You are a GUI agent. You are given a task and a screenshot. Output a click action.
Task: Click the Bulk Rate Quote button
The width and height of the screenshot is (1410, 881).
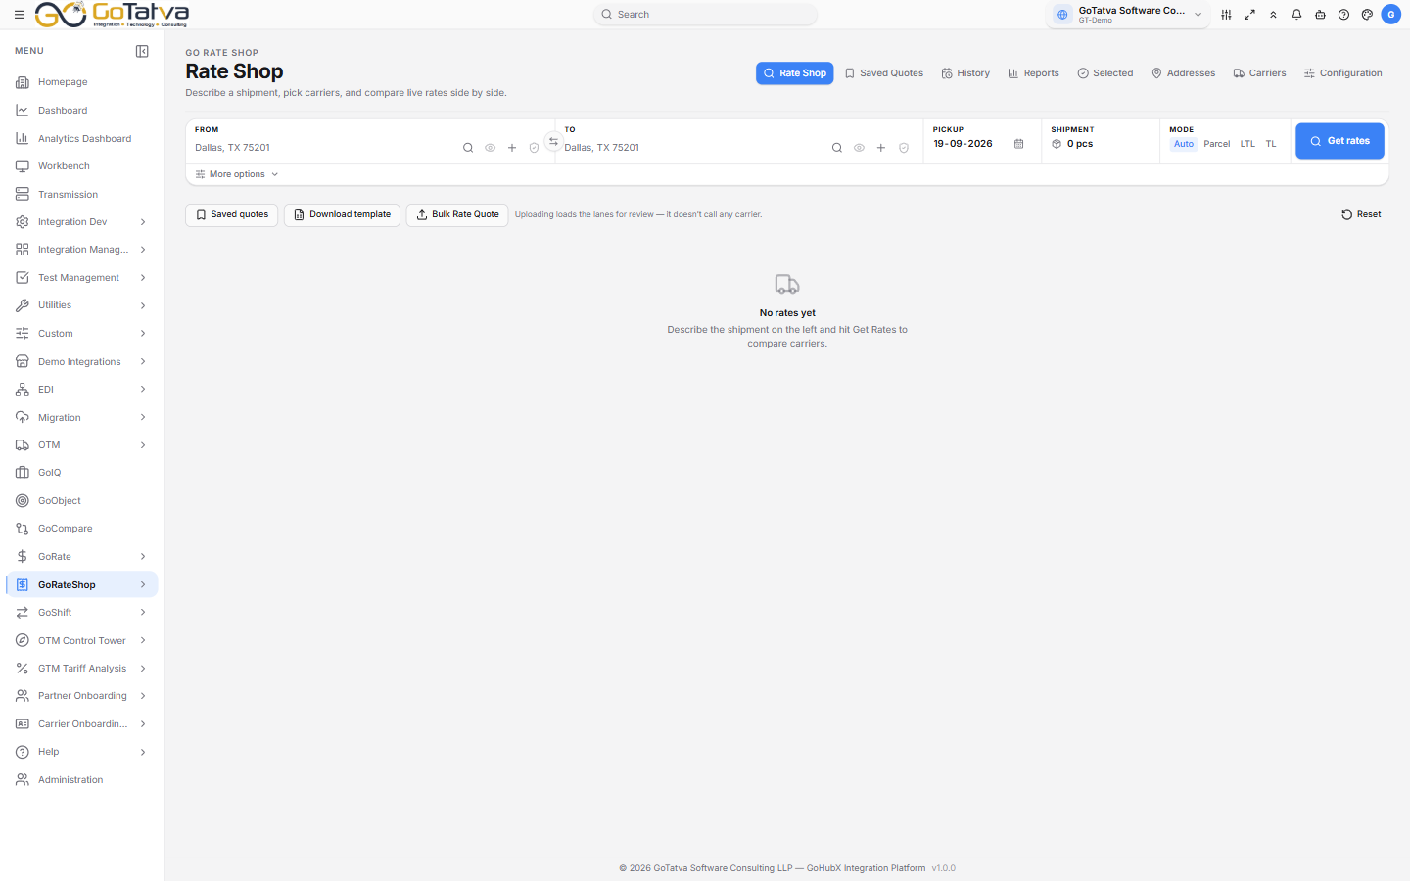[x=457, y=214]
